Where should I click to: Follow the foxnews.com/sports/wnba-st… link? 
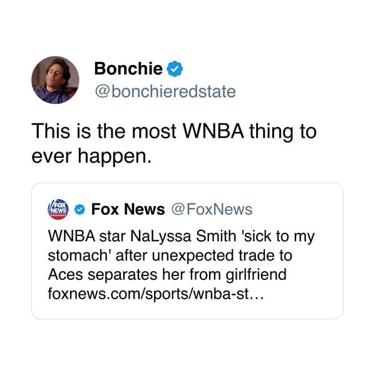[x=156, y=293]
